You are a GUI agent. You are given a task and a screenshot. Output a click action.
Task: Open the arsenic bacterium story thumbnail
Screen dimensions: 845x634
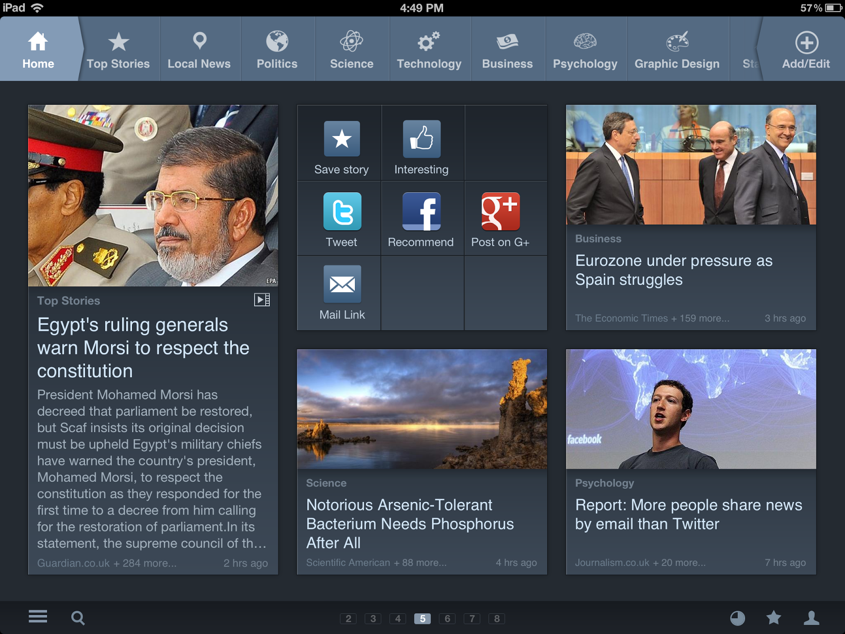422,409
